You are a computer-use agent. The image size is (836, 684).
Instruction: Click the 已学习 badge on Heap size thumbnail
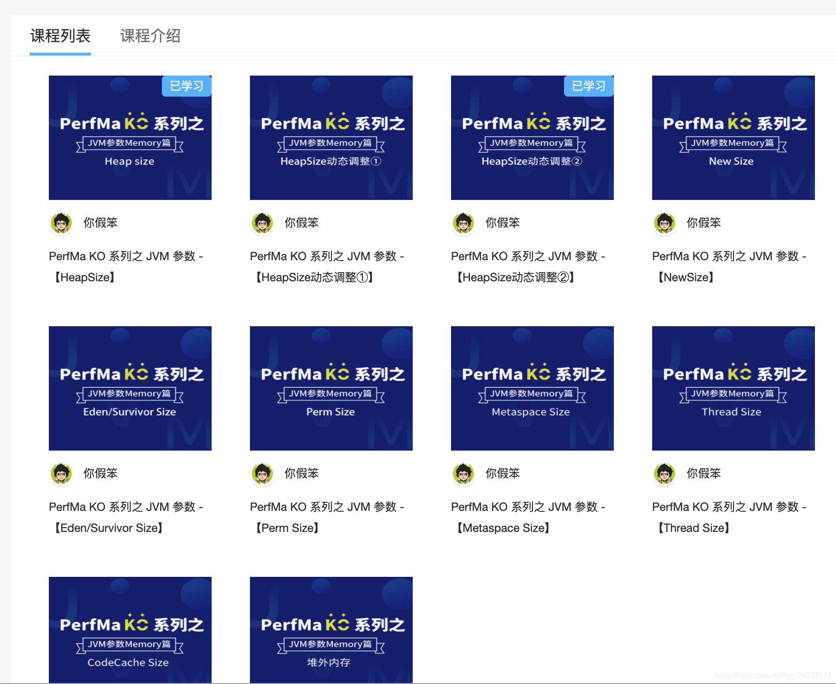(186, 86)
